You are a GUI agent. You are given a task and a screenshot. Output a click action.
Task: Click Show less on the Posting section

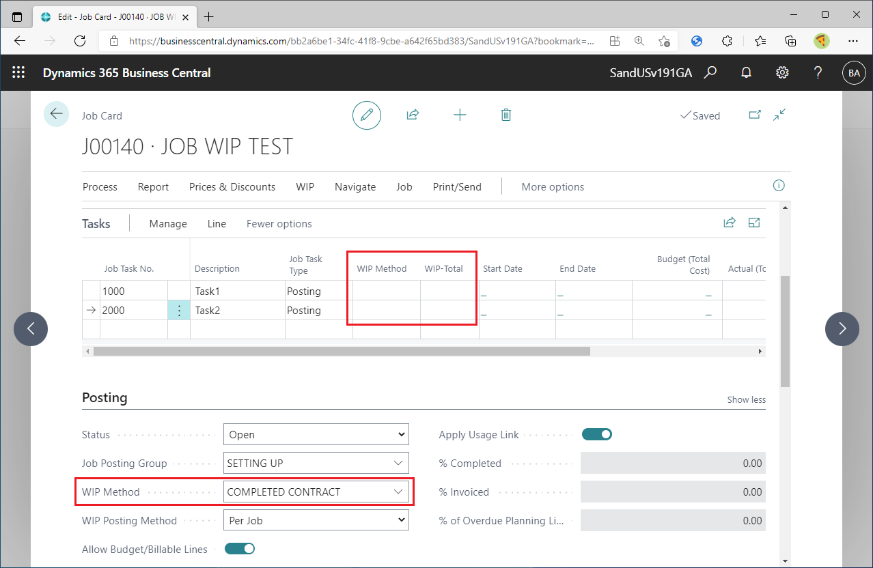click(x=746, y=399)
